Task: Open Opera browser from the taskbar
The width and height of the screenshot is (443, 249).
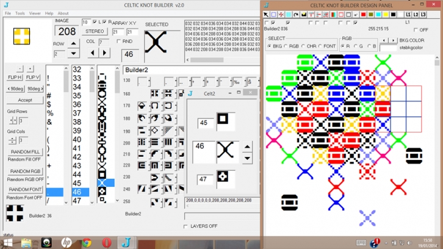Action: 106,243
